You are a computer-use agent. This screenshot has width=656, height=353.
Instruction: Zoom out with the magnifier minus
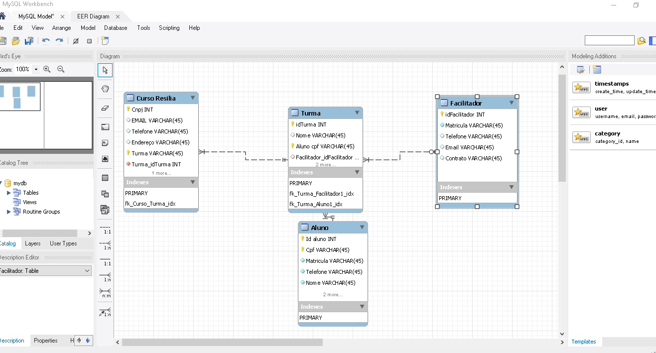pos(61,69)
